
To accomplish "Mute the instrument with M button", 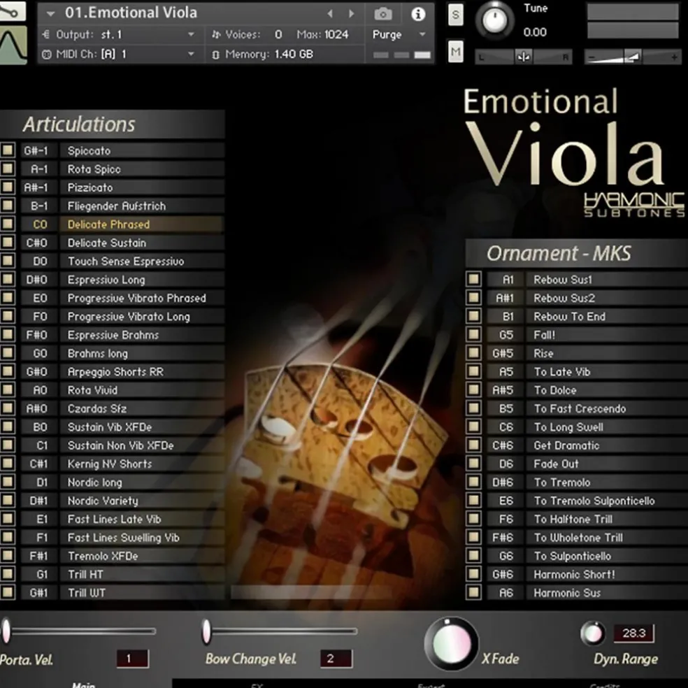I will coord(455,52).
